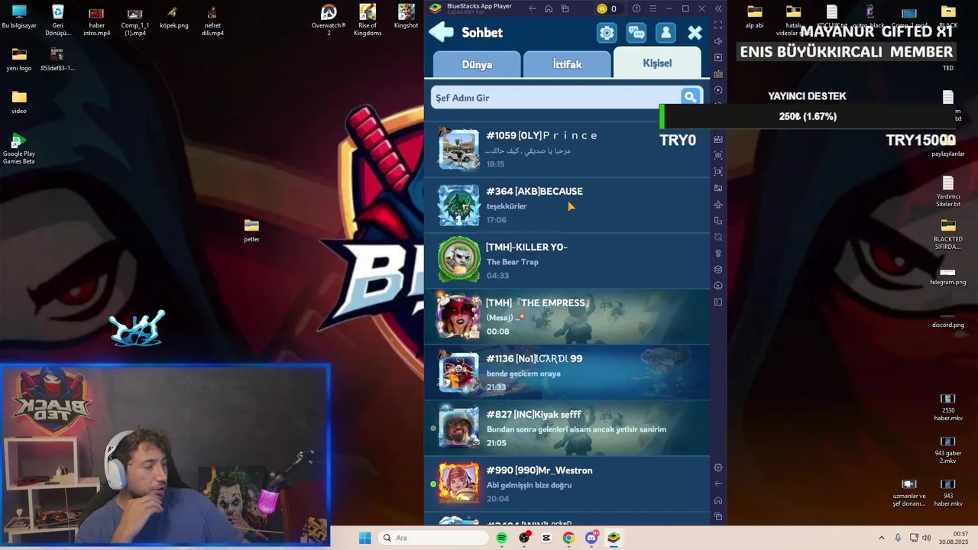
Task: Switch to the İttifak tab
Action: 567,65
